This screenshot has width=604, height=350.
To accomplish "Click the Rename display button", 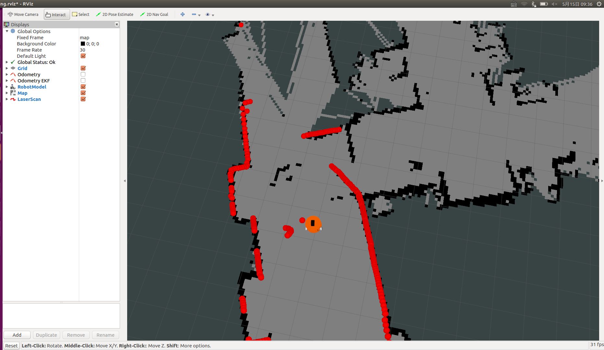I will pos(105,335).
